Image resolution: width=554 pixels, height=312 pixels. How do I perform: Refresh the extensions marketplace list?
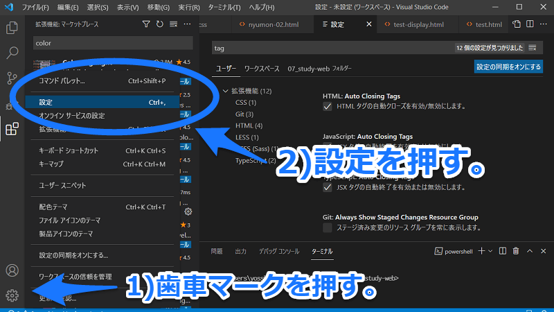160,24
